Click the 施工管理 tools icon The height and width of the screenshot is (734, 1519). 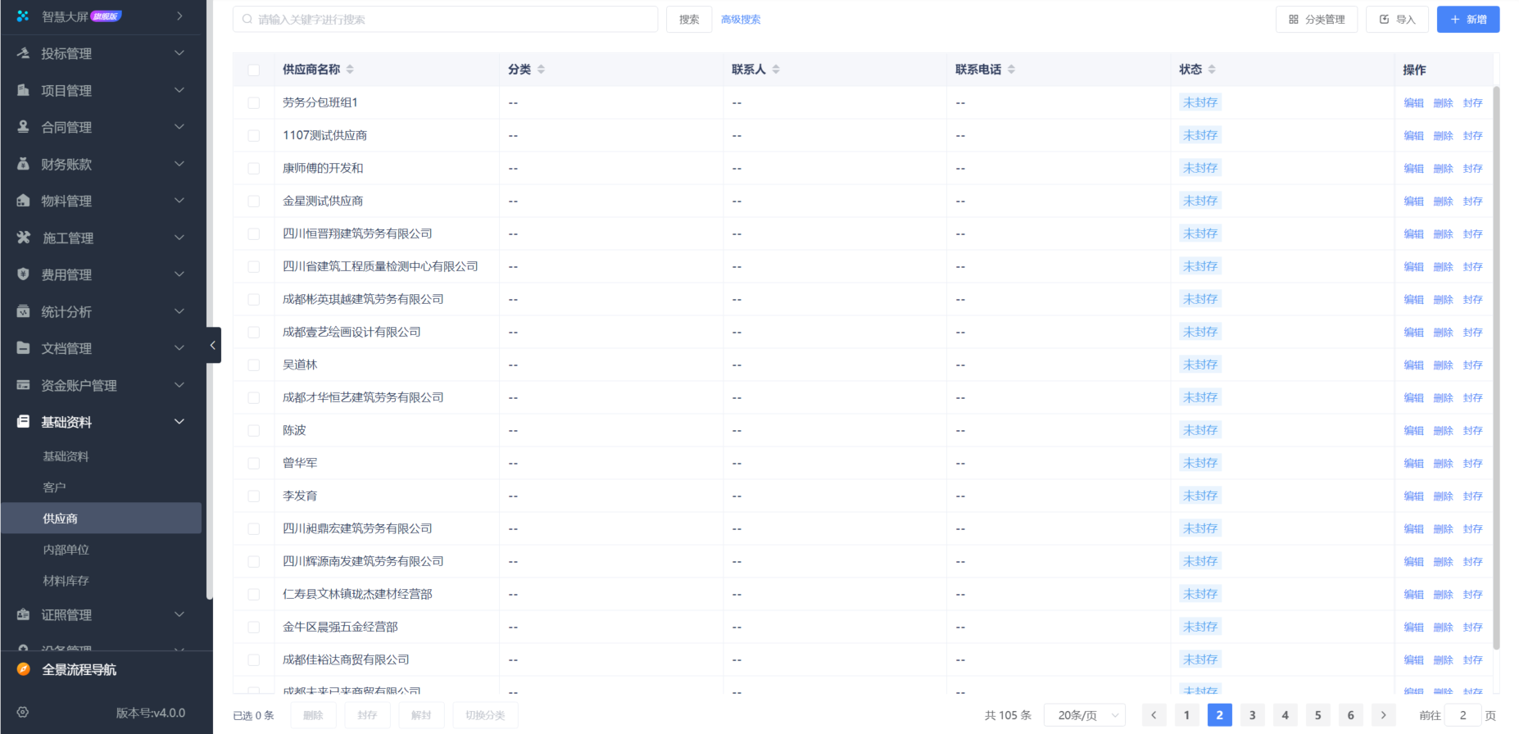pyautogui.click(x=23, y=238)
